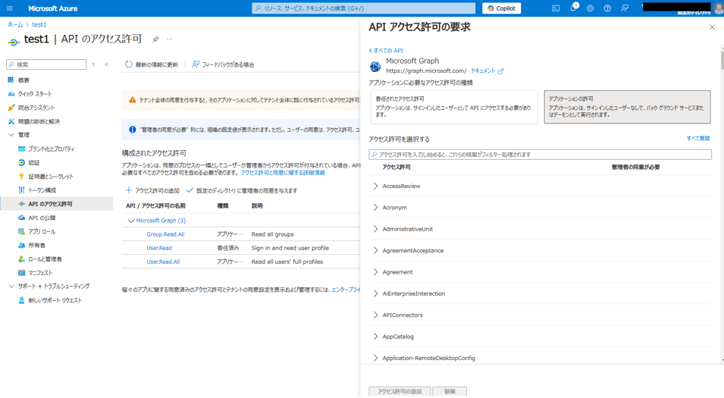Go to test1 breadcrumb
724x398 pixels.
click(x=39, y=24)
